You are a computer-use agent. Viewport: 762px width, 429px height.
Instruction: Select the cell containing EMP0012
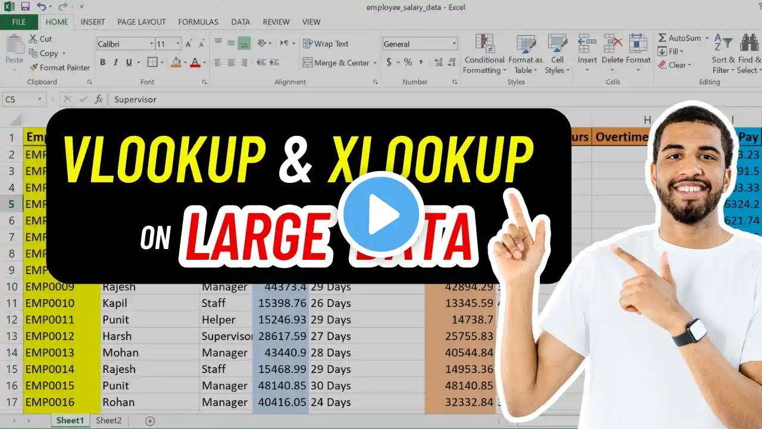[x=62, y=336]
